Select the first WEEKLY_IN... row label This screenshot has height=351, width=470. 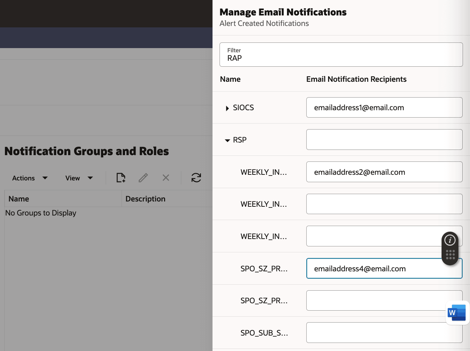(x=264, y=172)
